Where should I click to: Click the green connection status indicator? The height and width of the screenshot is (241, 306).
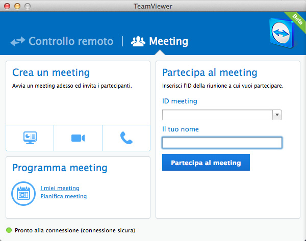point(9,230)
